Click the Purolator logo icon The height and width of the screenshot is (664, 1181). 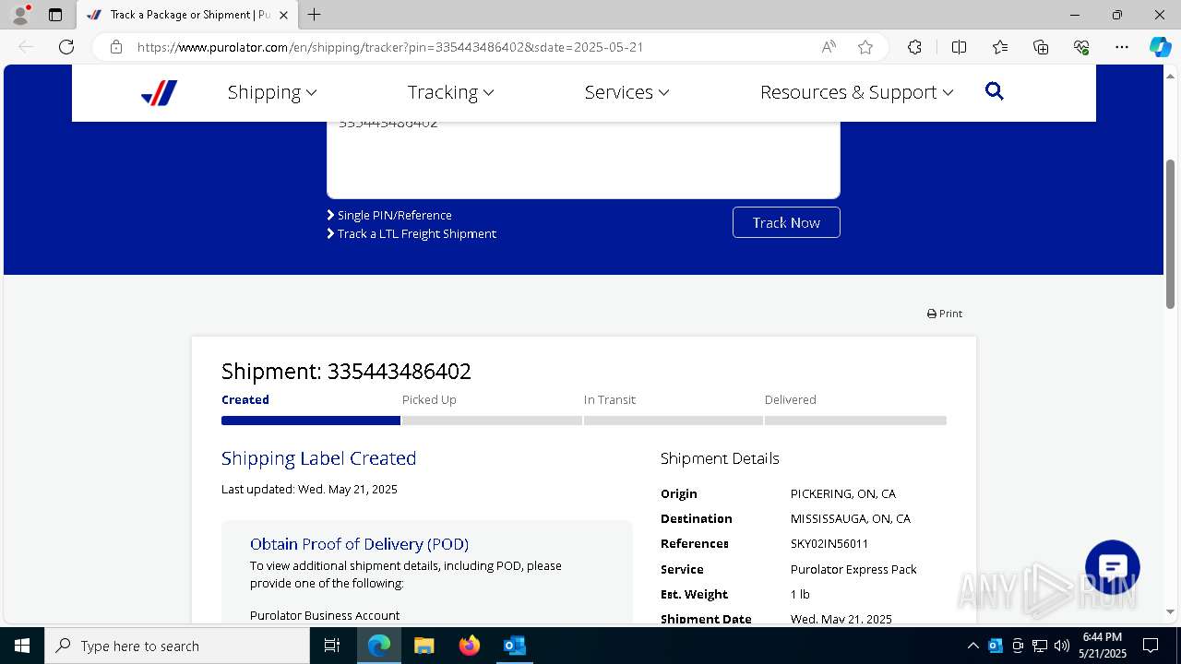click(159, 92)
